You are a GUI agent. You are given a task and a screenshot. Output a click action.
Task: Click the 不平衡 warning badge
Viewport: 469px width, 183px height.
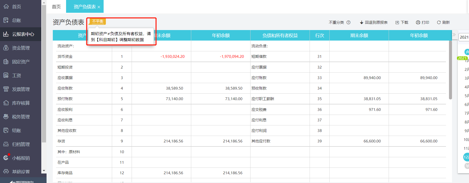click(x=98, y=22)
